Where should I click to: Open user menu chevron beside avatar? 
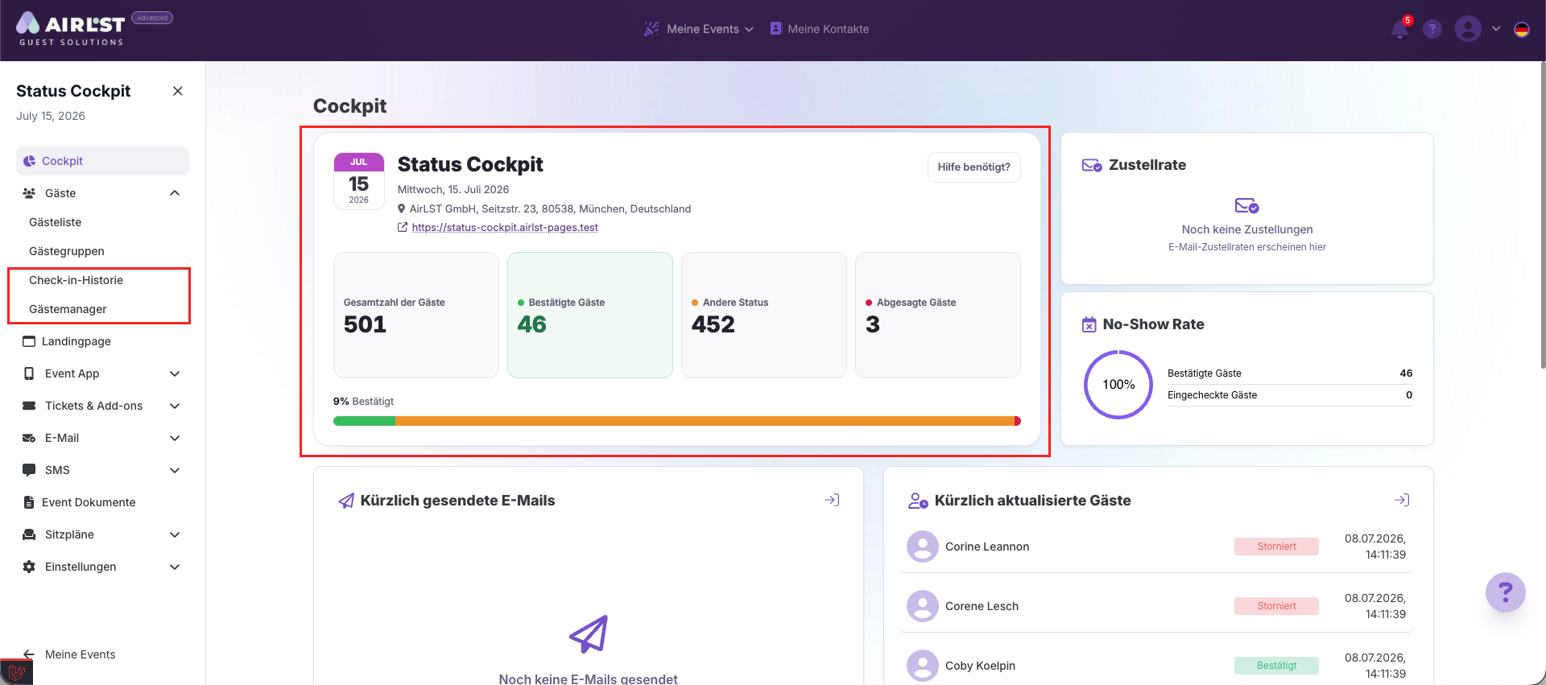(1496, 29)
